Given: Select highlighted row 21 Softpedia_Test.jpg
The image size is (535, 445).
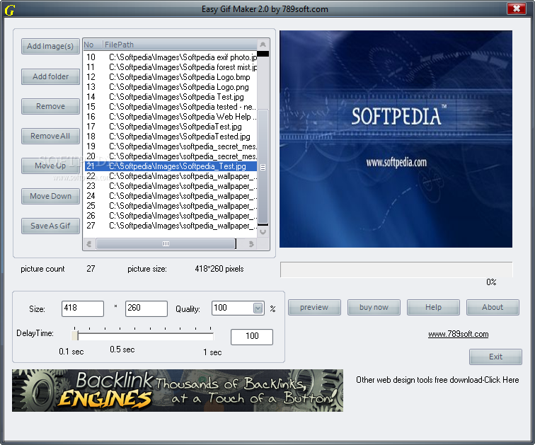Looking at the screenshot, I should 171,166.
